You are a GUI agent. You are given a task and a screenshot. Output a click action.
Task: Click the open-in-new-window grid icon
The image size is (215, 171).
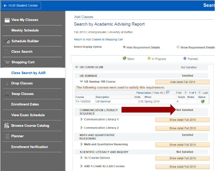pyautogui.click(x=168, y=92)
